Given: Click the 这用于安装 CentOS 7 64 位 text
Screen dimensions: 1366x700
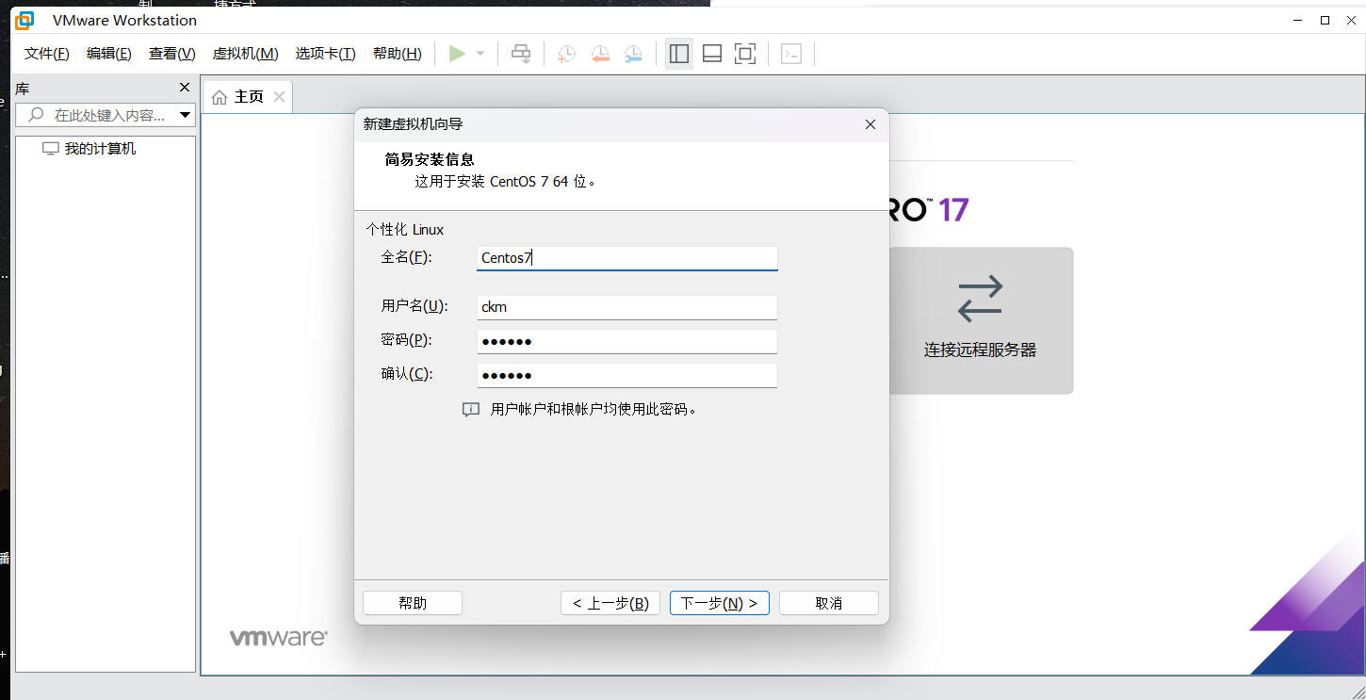Looking at the screenshot, I should [506, 182].
